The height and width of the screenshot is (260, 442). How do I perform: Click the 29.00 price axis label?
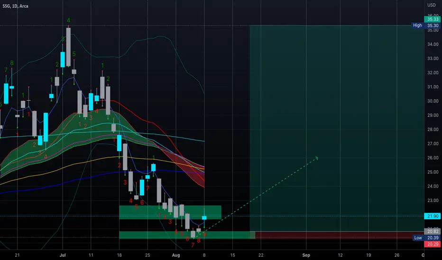(433, 115)
